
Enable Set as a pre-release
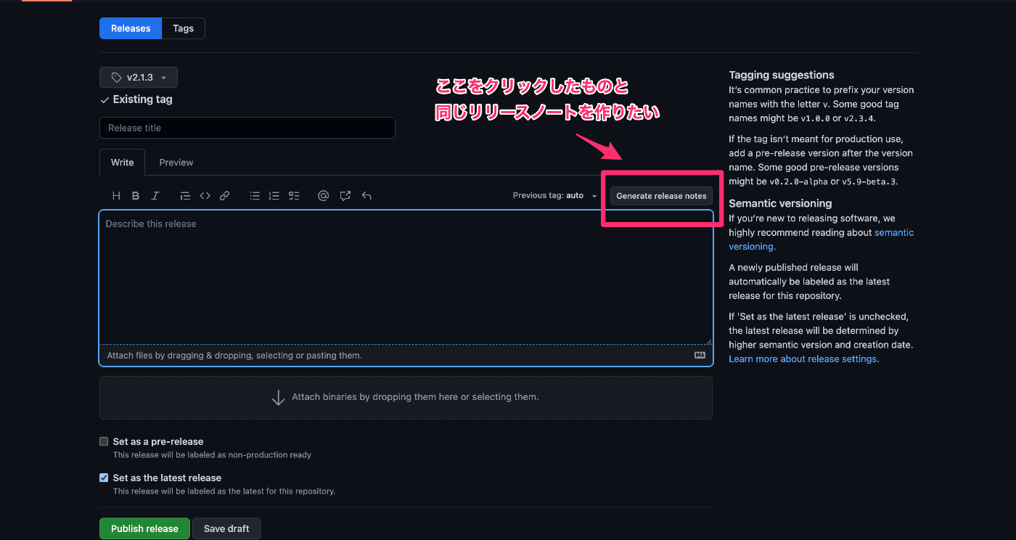coord(104,441)
